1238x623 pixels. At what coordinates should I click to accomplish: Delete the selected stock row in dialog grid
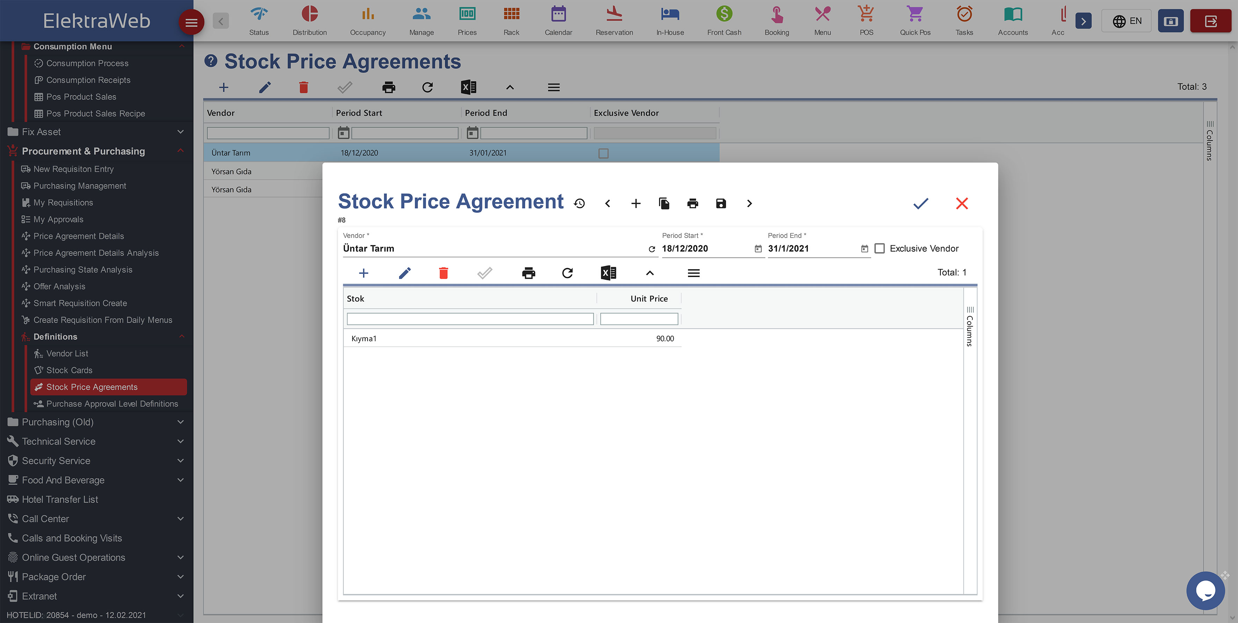click(x=443, y=273)
